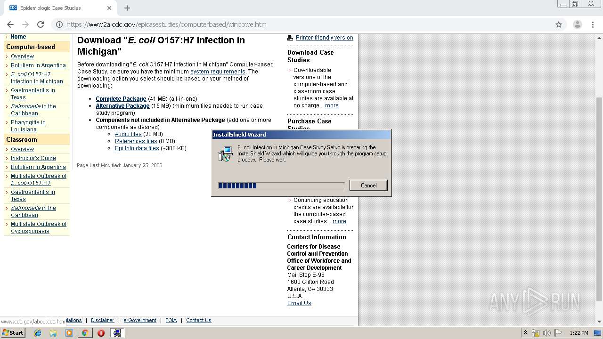Open Multistate Outbreak of E. coli O157:H7

click(x=39, y=179)
